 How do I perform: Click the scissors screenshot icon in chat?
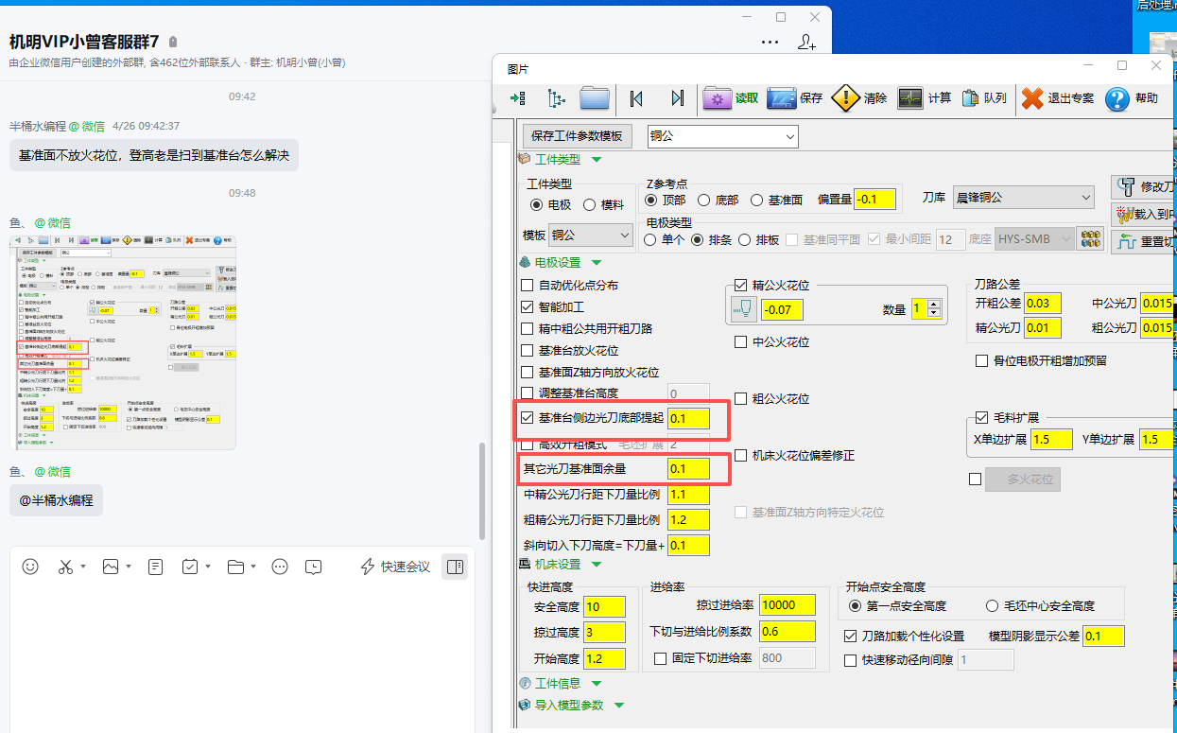pyautogui.click(x=65, y=567)
